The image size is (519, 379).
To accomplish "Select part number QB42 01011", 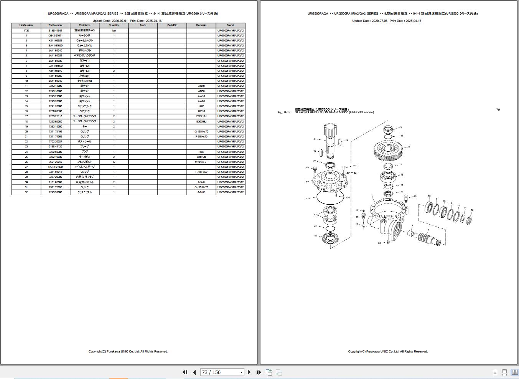I will click(x=55, y=35).
